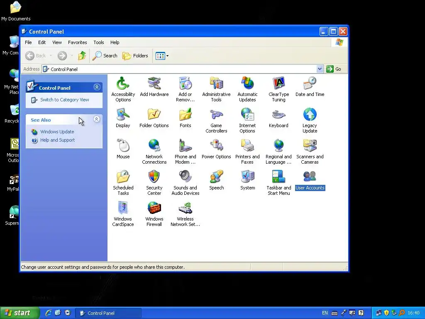425x319 pixels.
Task: Open the File menu
Action: click(x=28, y=42)
